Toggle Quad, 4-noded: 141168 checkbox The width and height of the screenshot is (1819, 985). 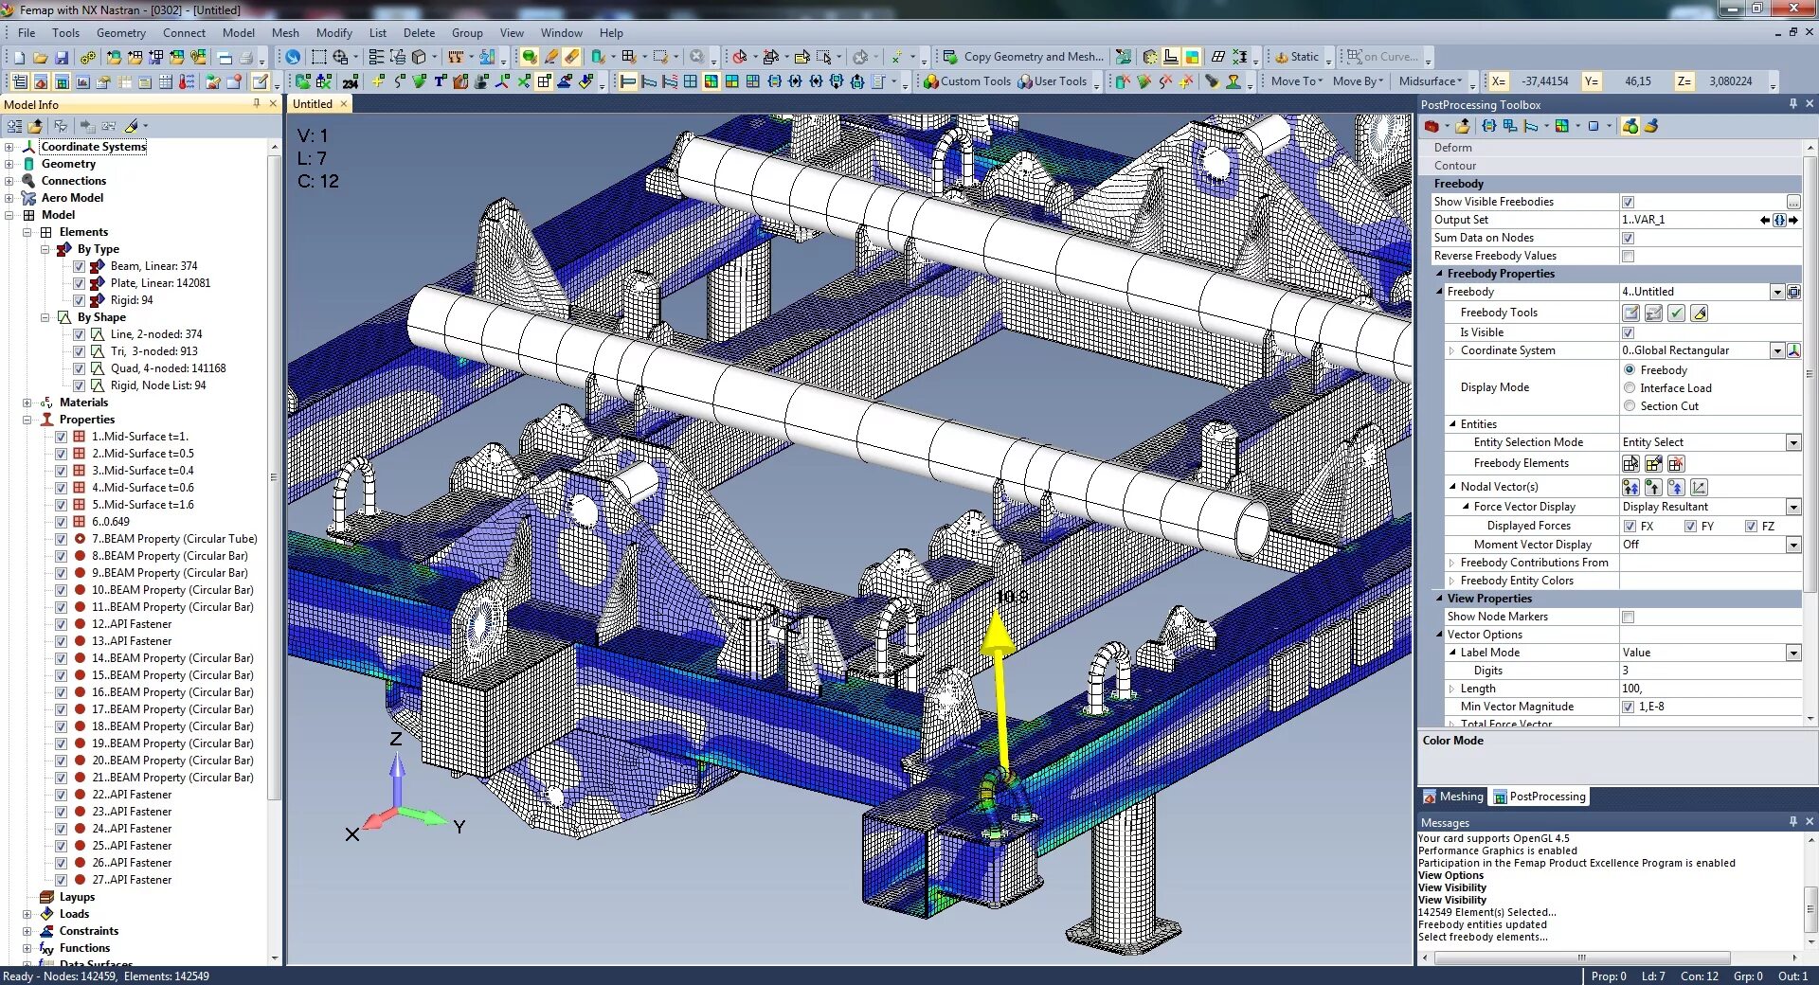tap(80, 368)
